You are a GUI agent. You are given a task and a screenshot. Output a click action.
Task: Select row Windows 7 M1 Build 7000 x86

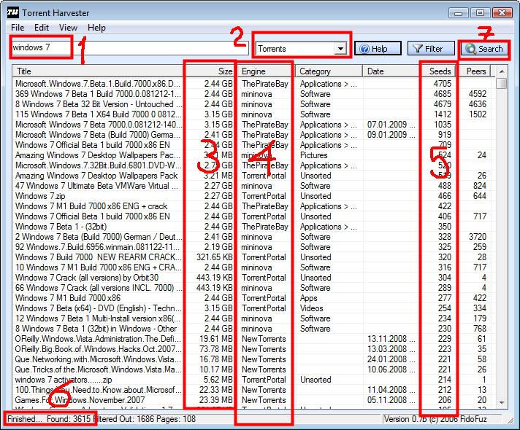click(x=252, y=298)
